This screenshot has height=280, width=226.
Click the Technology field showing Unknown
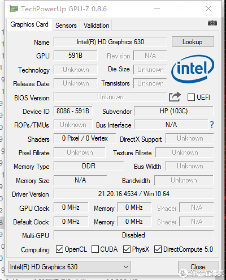point(76,70)
